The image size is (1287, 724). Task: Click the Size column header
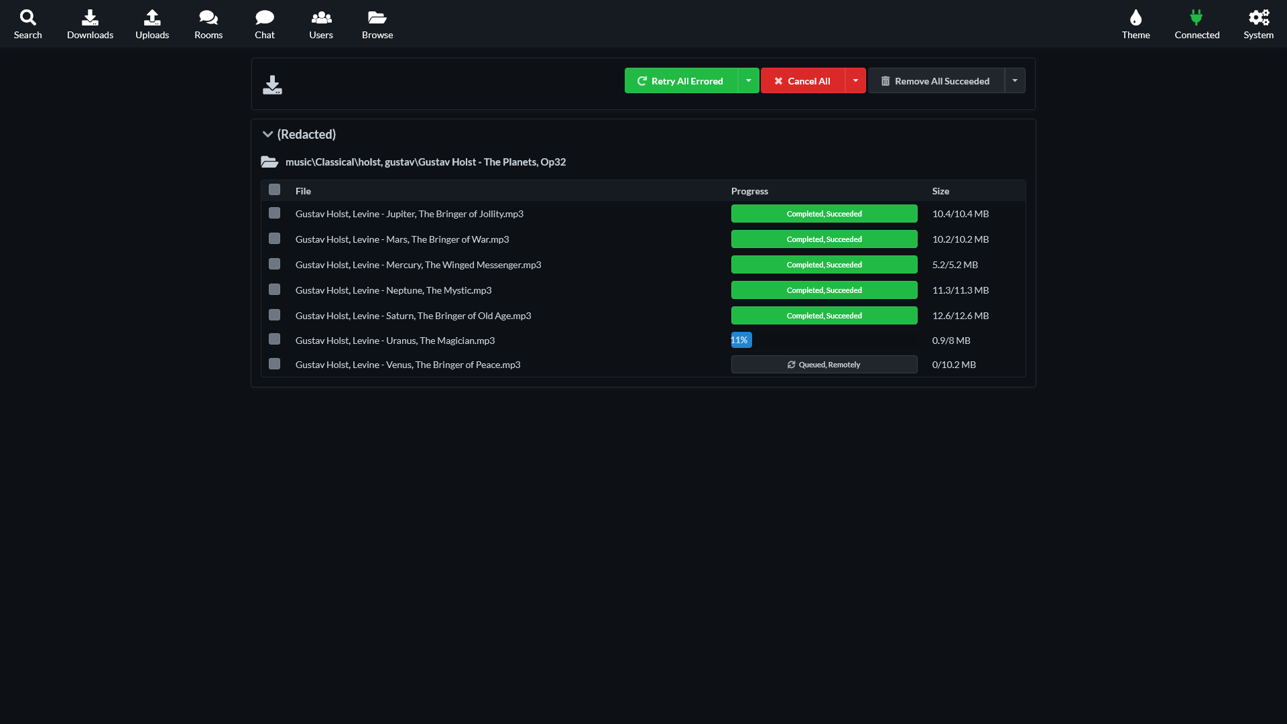(940, 191)
